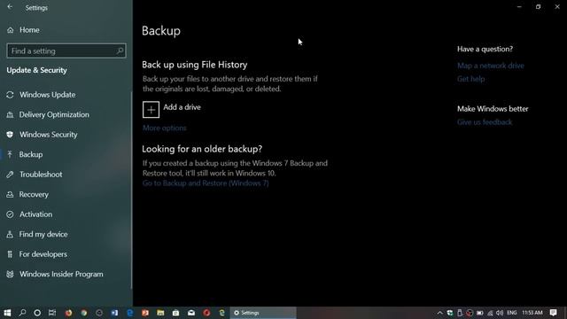The height and width of the screenshot is (319, 567).
Task: Switch input language via ENG indicator
Action: (x=512, y=313)
